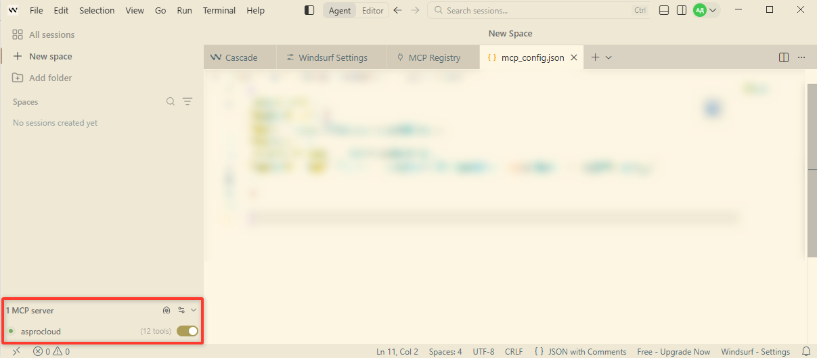Image resolution: width=817 pixels, height=358 pixels.
Task: Change indentation via Spaces: 4
Action: pos(445,351)
